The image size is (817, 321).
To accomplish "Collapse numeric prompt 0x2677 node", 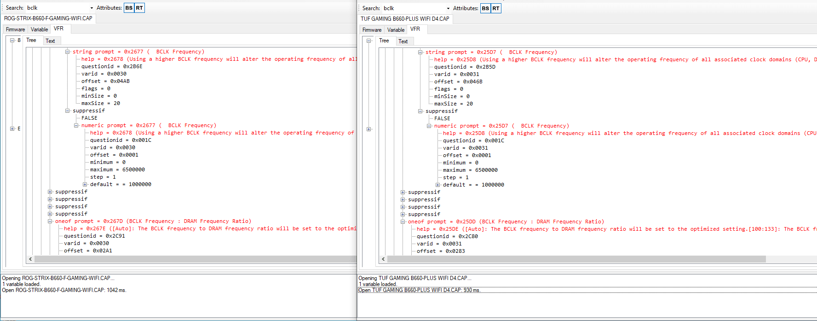I will (x=76, y=125).
